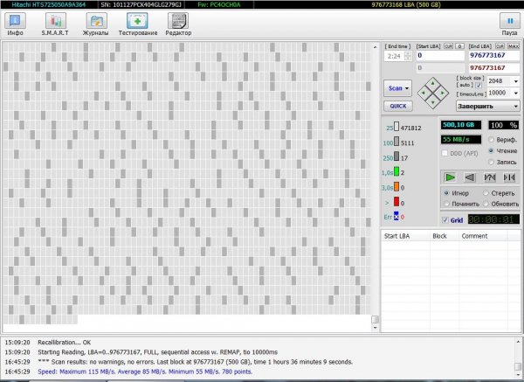
Task: Open the S.M.A.R.T attributes view
Action: [x=55, y=24]
